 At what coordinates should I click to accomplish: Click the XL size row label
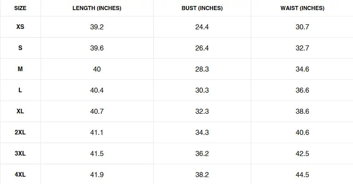(x=20, y=112)
